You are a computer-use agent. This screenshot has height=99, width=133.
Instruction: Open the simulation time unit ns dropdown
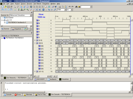72,10
